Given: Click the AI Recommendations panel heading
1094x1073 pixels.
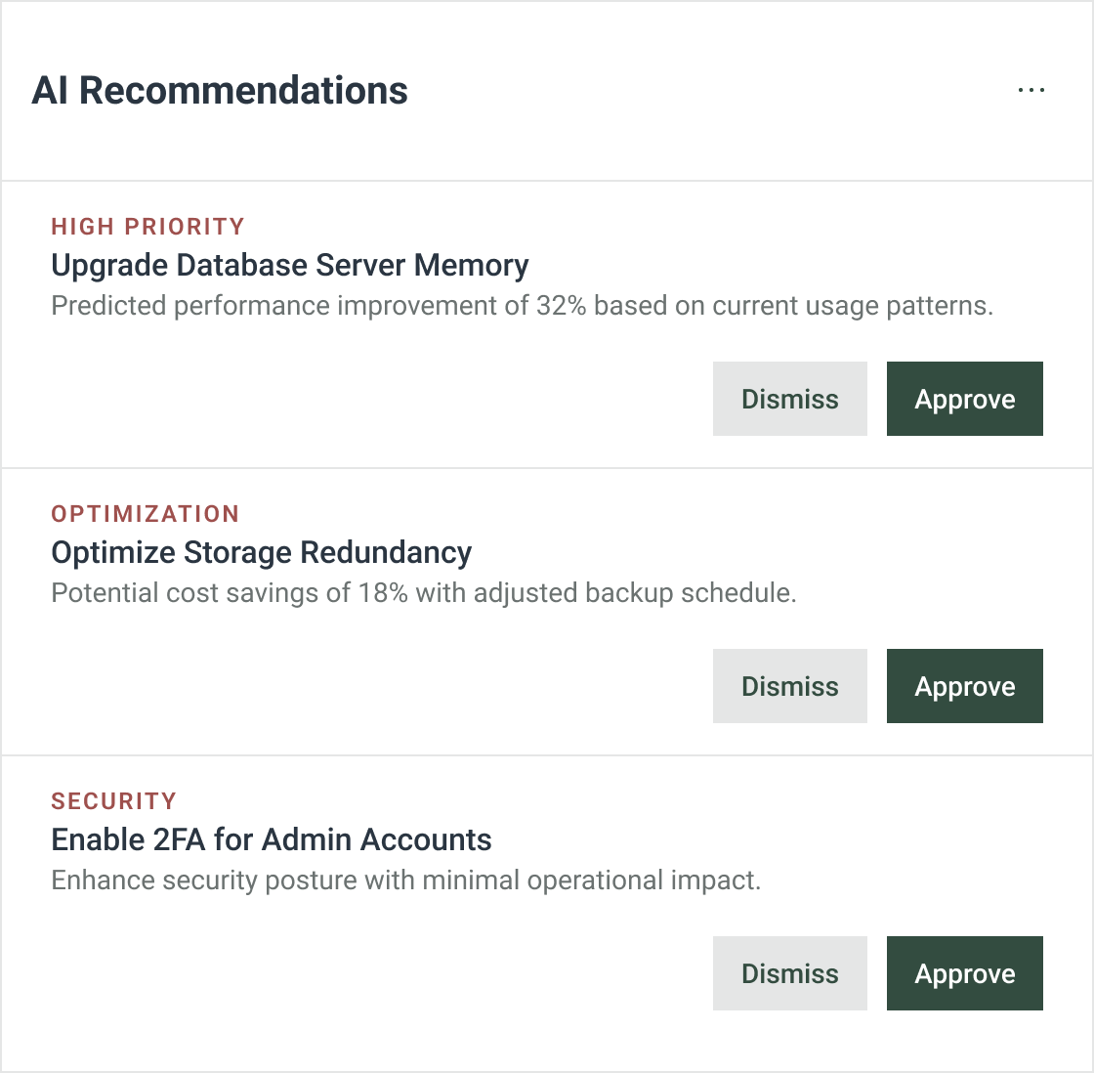Looking at the screenshot, I should 220,90.
